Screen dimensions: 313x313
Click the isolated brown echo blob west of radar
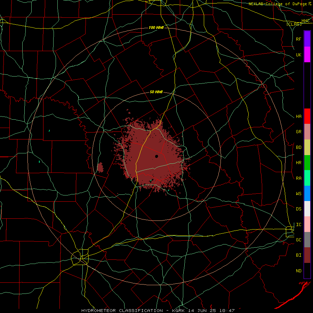[101, 167]
